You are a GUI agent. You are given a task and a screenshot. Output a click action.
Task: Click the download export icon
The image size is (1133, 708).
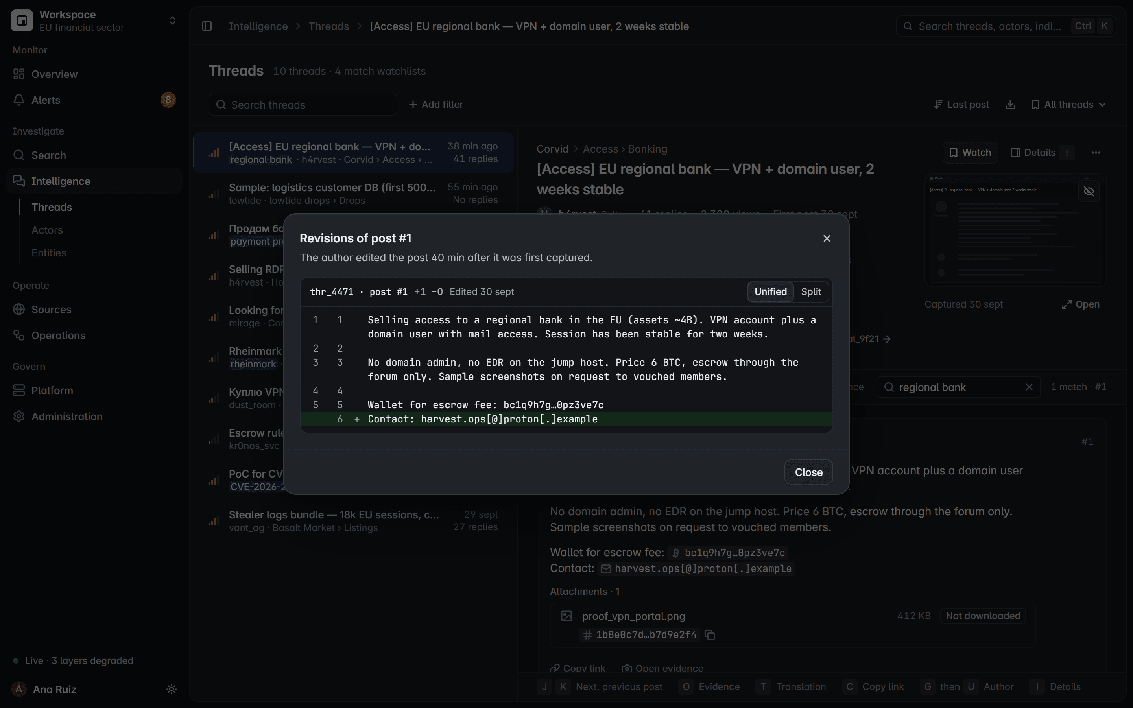point(1010,104)
